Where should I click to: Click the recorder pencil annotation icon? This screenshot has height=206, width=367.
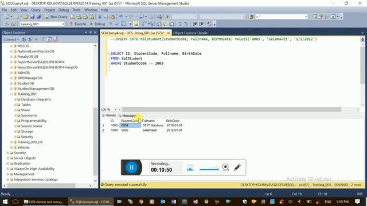237,167
